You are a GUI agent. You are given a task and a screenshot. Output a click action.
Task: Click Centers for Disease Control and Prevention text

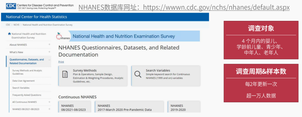45,5
